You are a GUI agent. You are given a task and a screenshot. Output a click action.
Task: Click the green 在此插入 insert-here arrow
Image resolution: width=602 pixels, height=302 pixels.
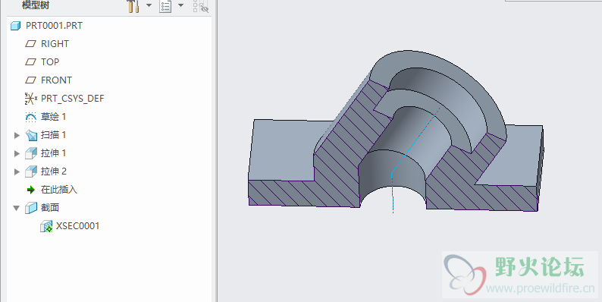(31, 190)
